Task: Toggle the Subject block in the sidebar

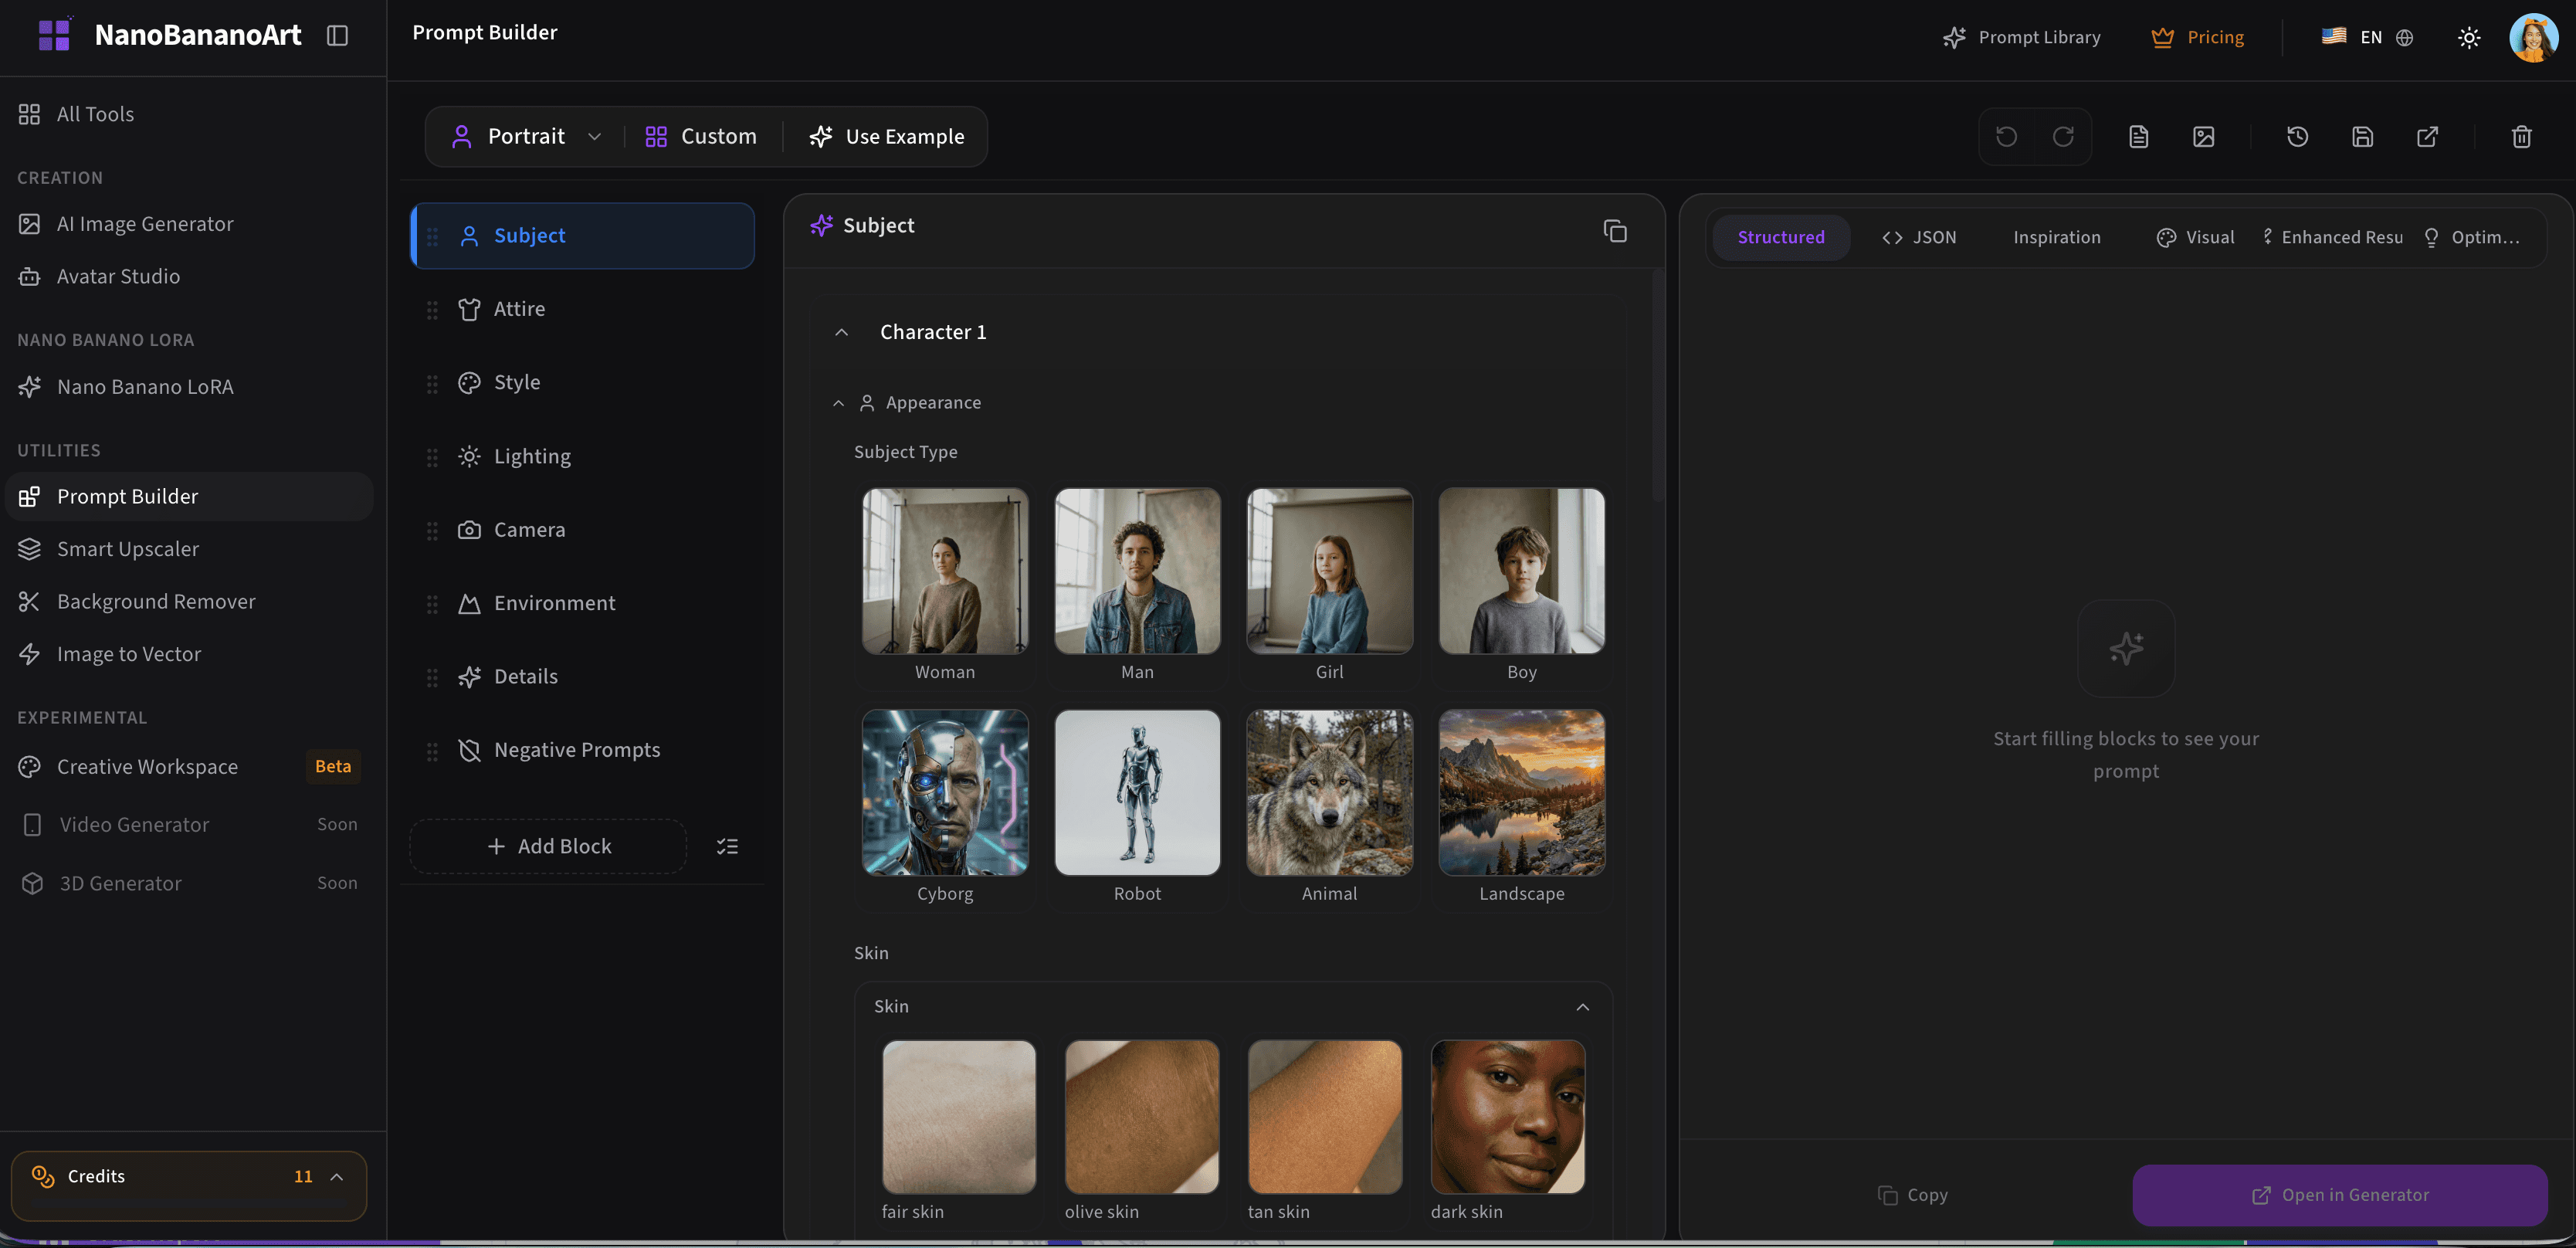Action: click(582, 235)
